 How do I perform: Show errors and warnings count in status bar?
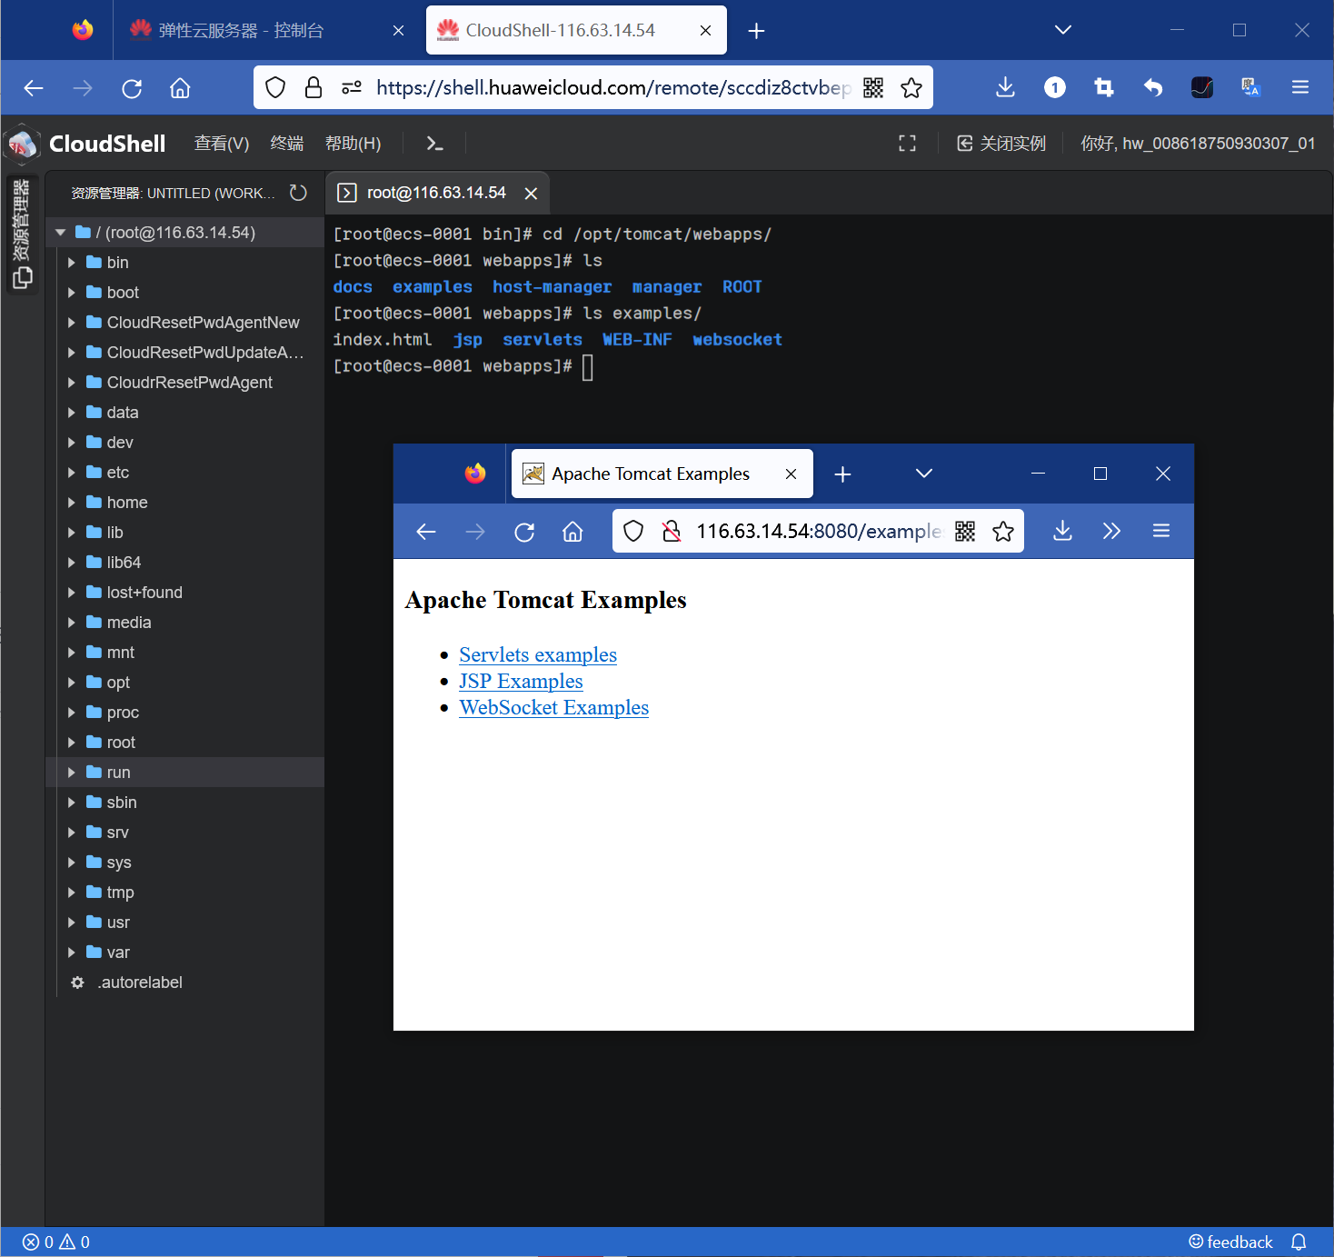(56, 1242)
